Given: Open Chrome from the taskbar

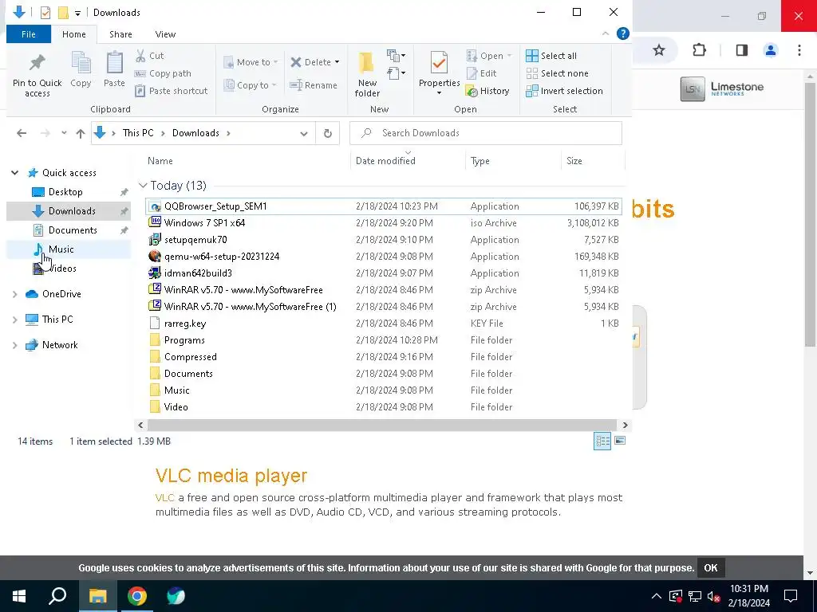Looking at the screenshot, I should pos(137,596).
